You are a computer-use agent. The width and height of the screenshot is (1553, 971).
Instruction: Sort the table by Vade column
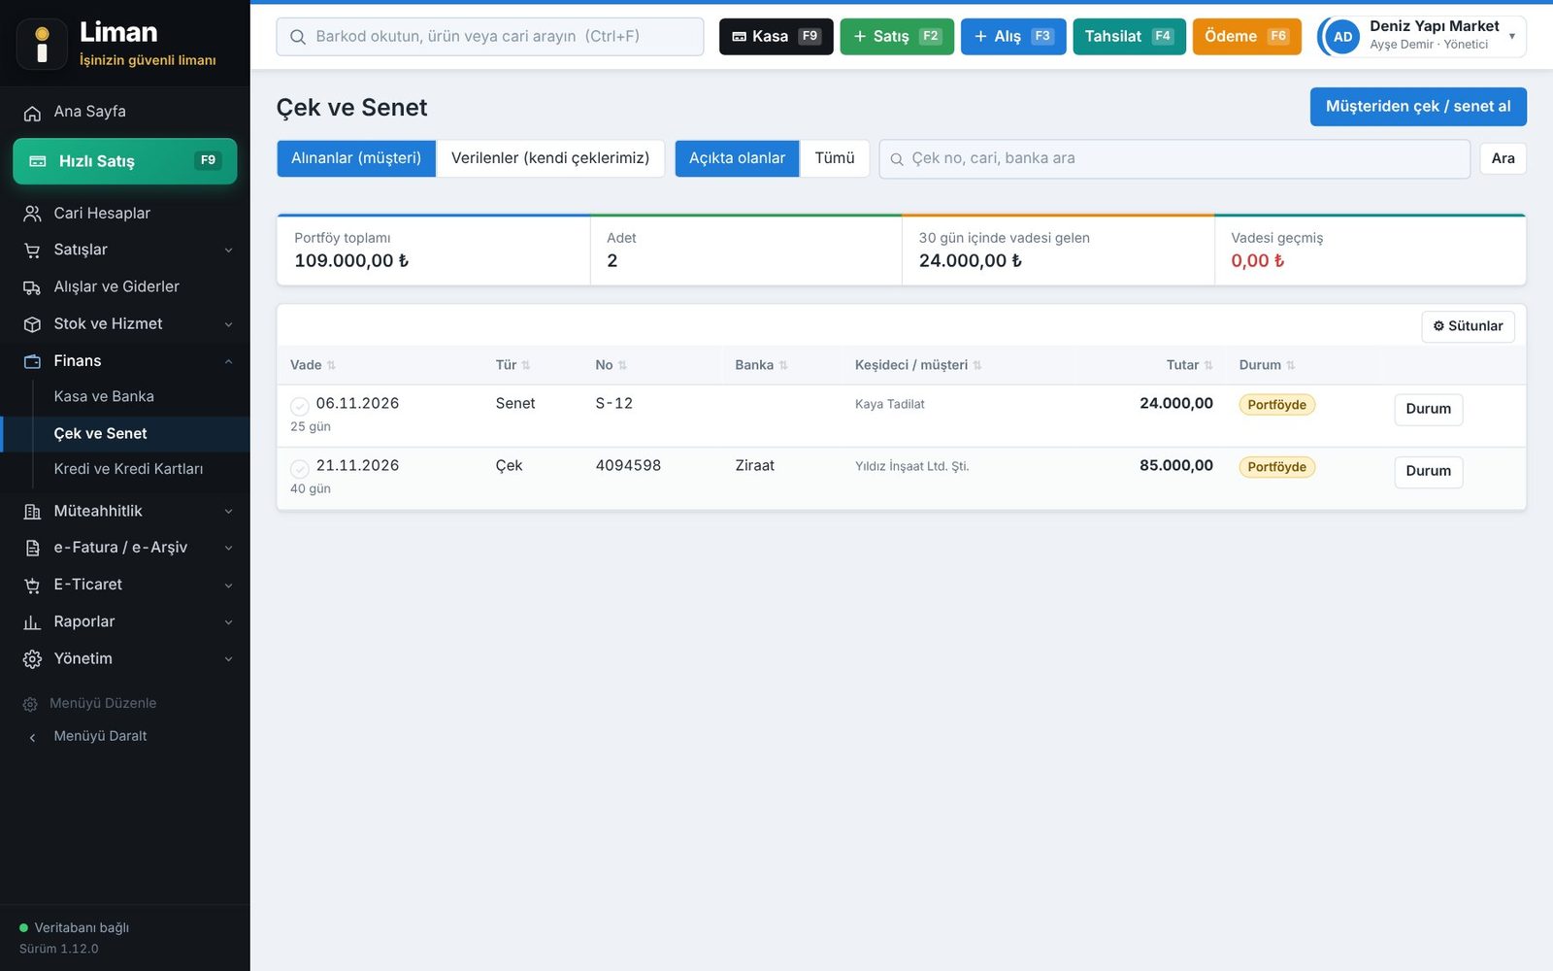pyautogui.click(x=313, y=365)
